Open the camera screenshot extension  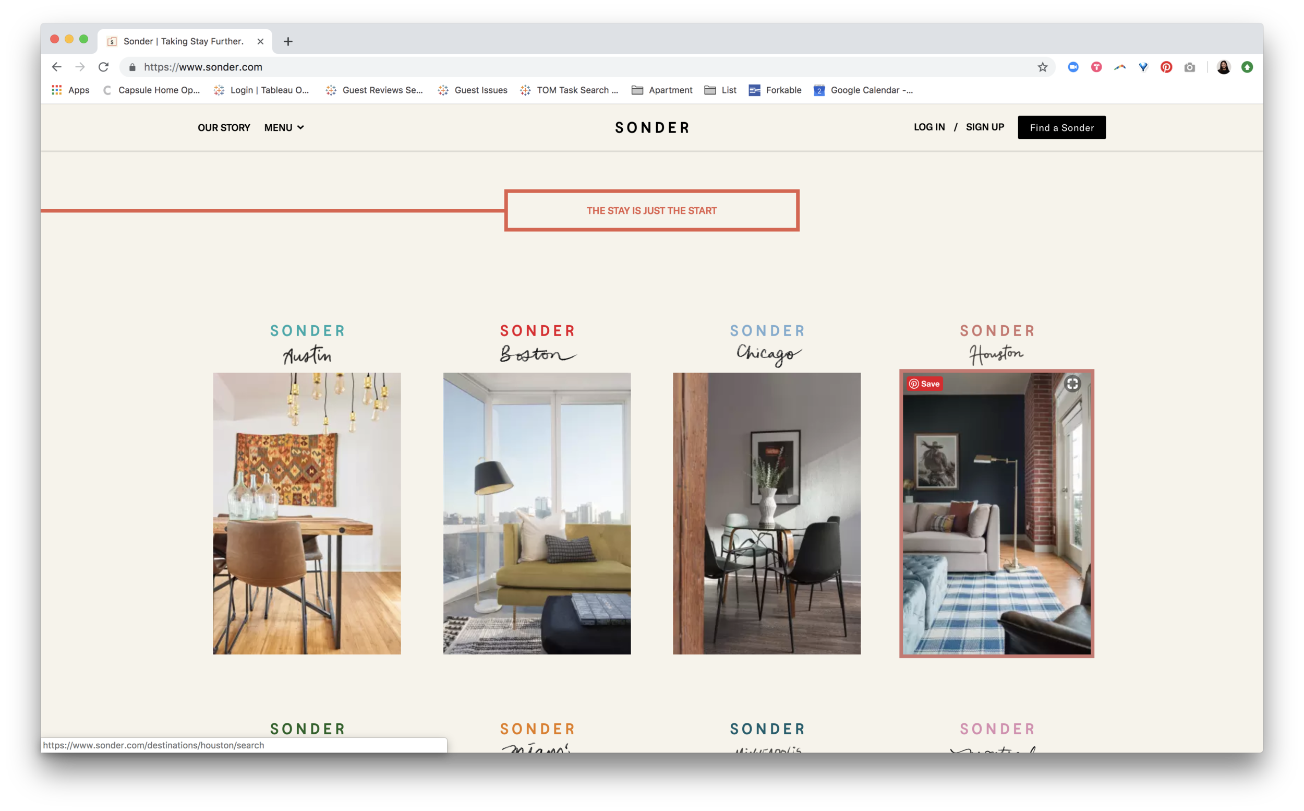(x=1189, y=67)
